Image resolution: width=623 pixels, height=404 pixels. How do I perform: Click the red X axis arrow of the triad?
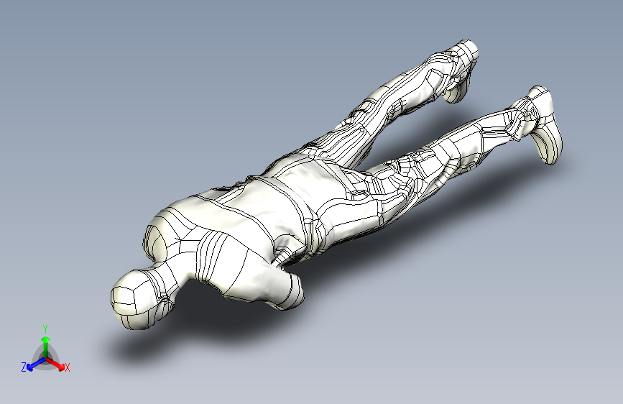55,364
